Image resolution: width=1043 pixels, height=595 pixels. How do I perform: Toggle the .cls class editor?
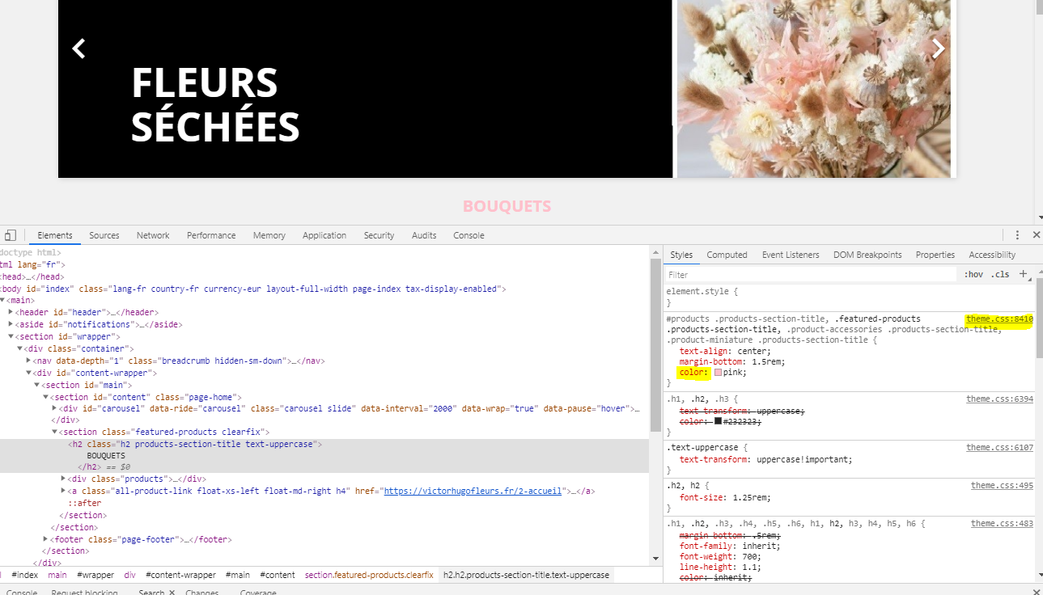pos(1002,274)
